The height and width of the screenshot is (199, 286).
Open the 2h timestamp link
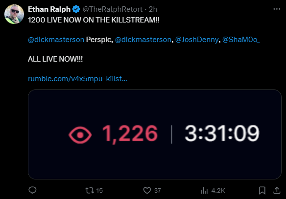pyautogui.click(x=153, y=9)
